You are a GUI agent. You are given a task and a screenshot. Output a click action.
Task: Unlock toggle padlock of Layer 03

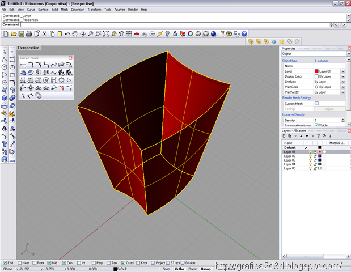[315, 160]
